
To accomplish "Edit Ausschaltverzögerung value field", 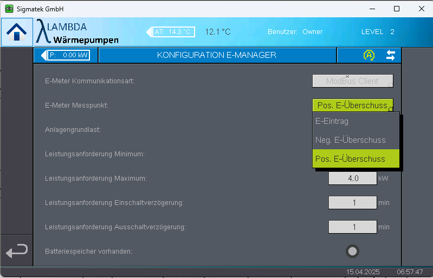I will 353,227.
